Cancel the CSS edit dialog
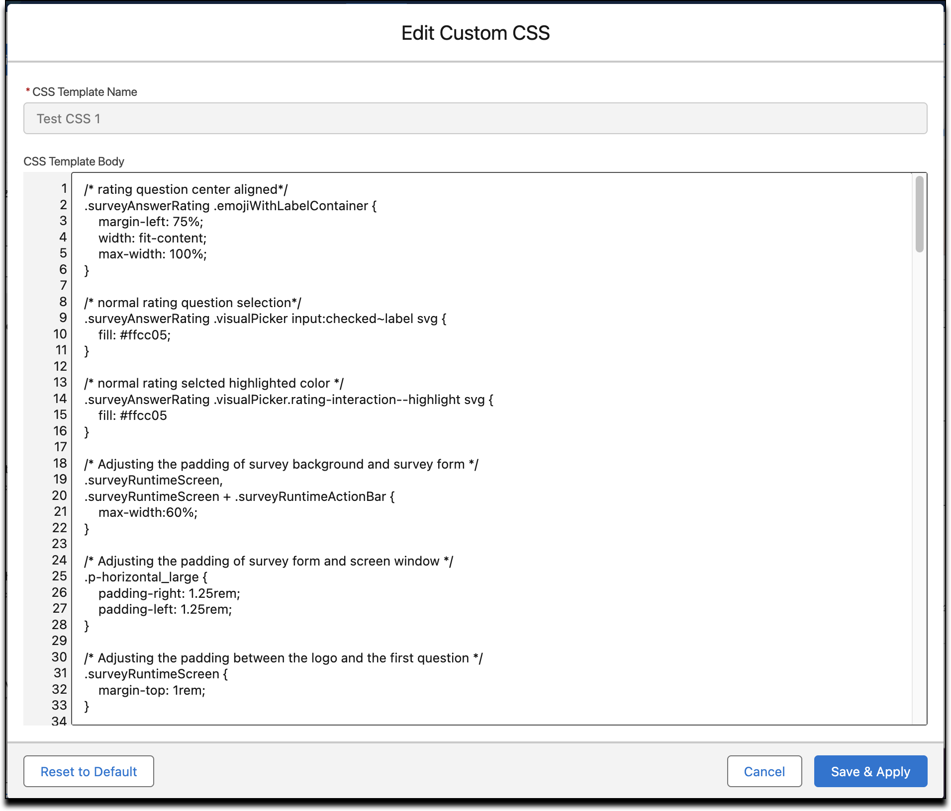 [x=764, y=771]
